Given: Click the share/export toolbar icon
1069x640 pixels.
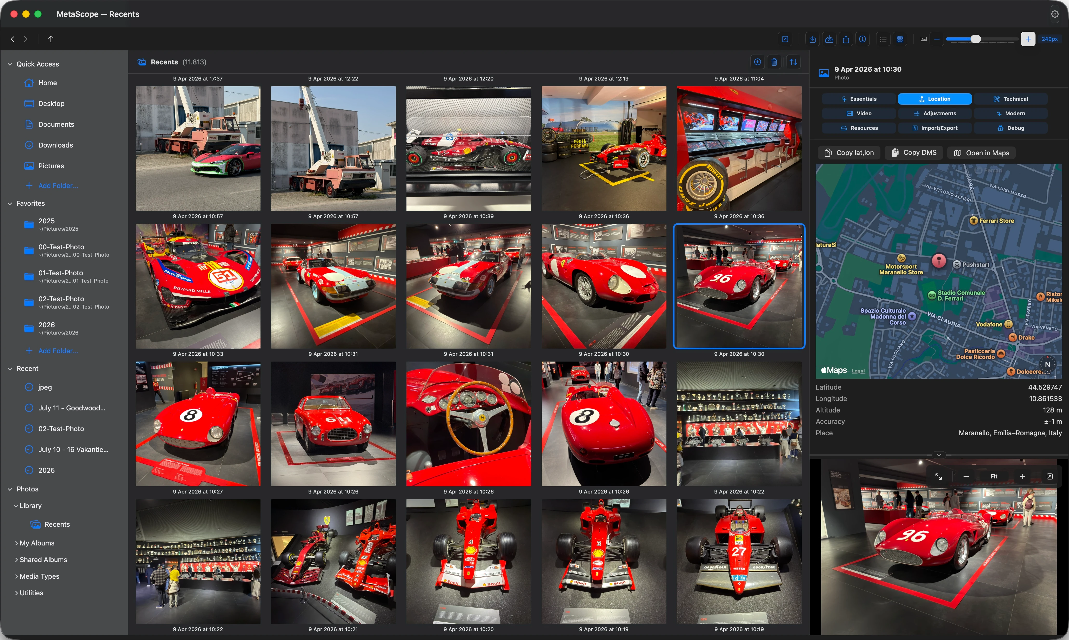Looking at the screenshot, I should pos(846,39).
